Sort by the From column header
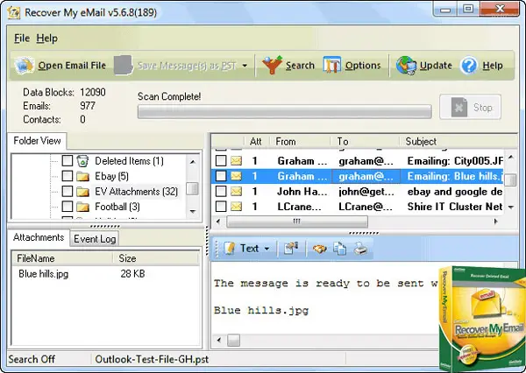Image resolution: width=526 pixels, height=373 pixels. [301, 142]
